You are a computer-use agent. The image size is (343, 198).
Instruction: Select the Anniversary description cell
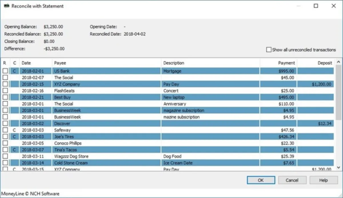[x=211, y=104]
